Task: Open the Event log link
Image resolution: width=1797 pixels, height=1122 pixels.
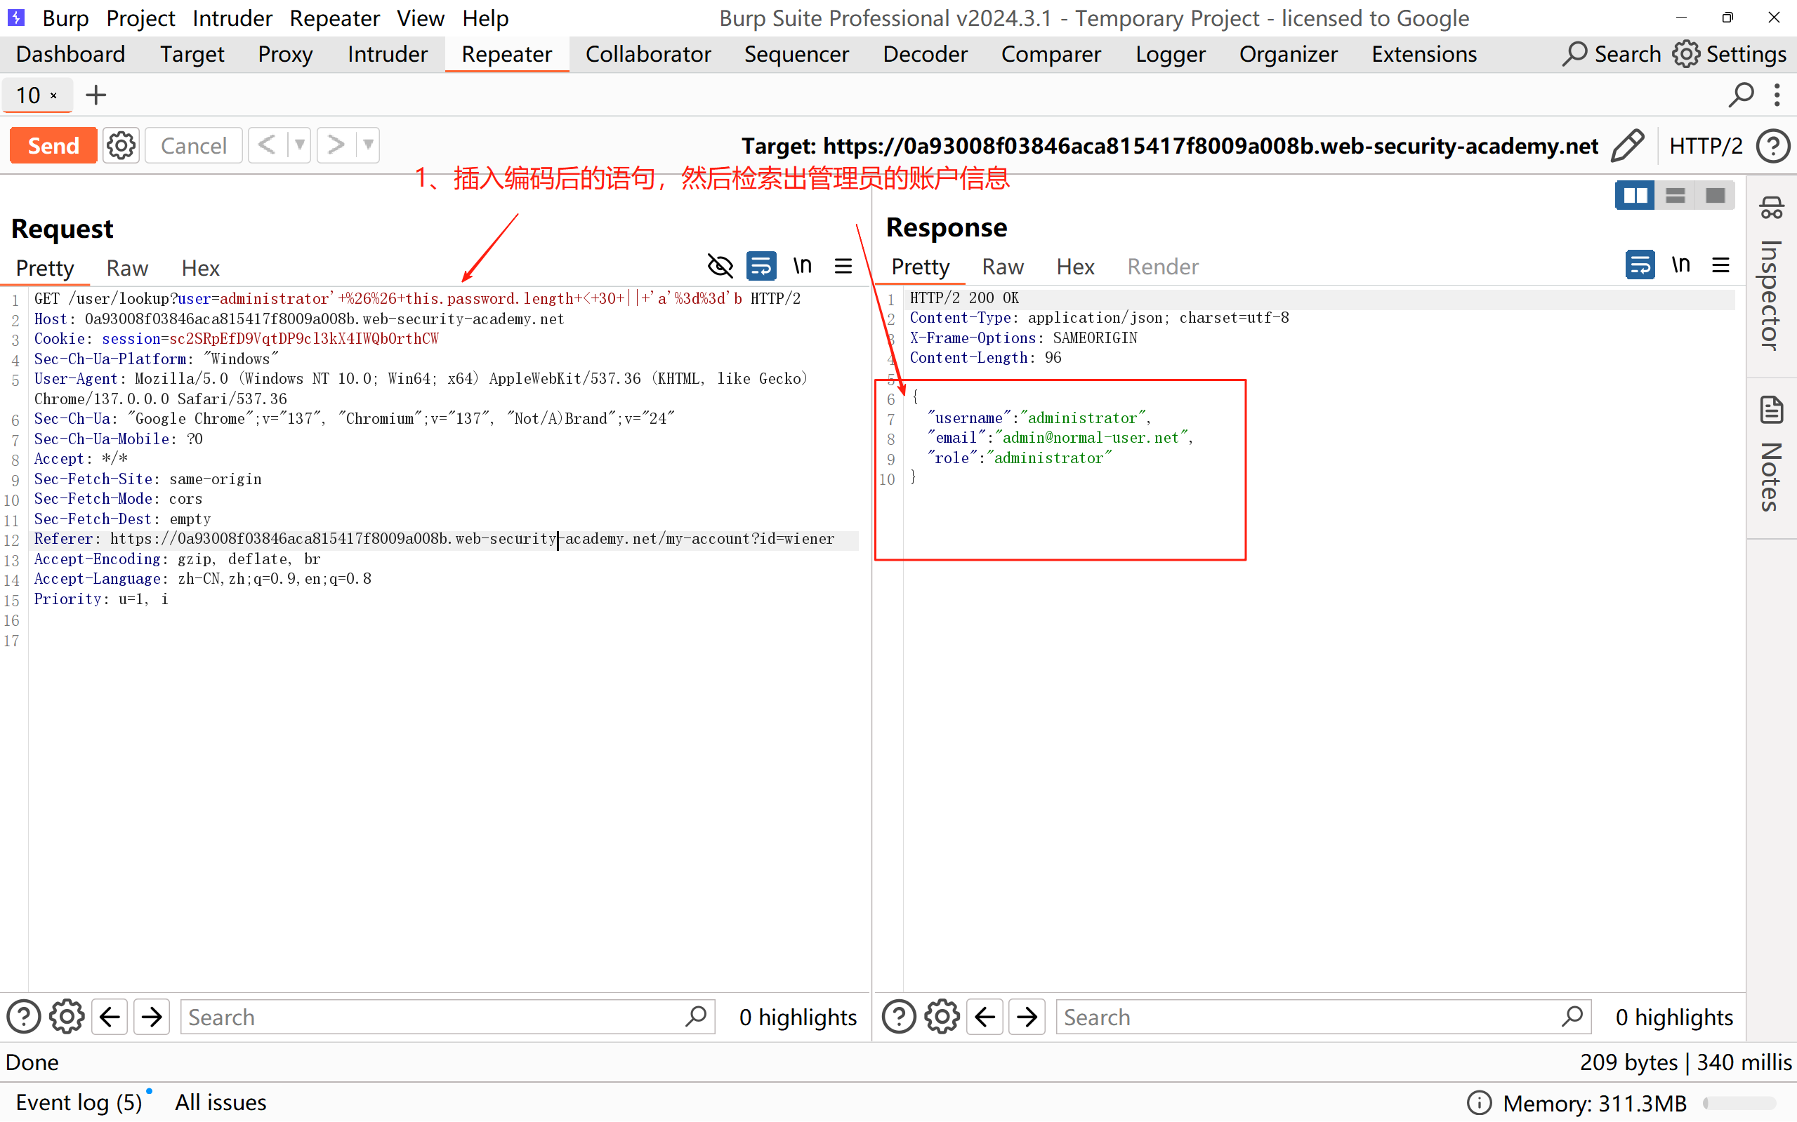Action: pos(78,1102)
